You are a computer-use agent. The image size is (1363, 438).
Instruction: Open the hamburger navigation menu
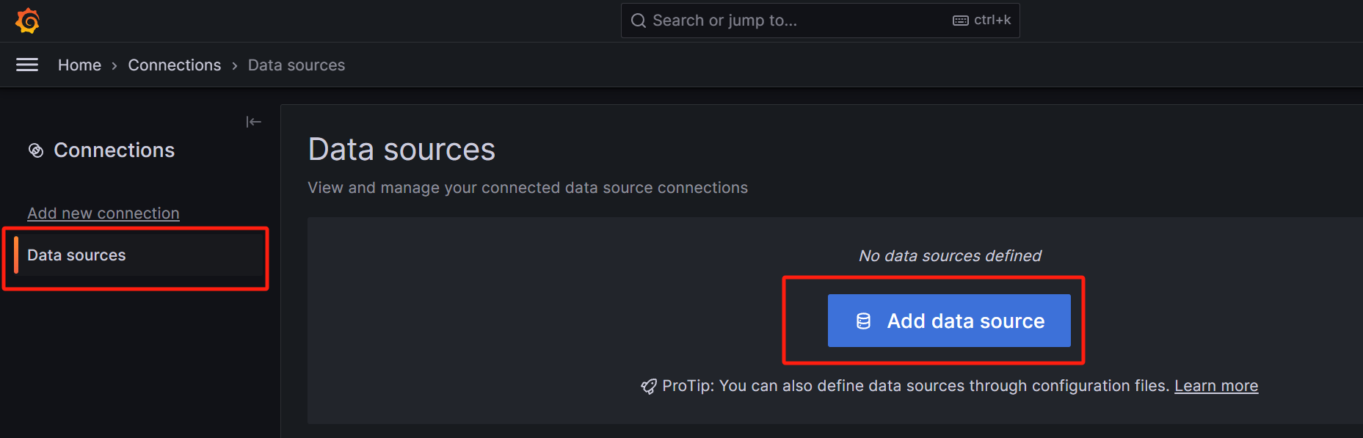point(27,65)
